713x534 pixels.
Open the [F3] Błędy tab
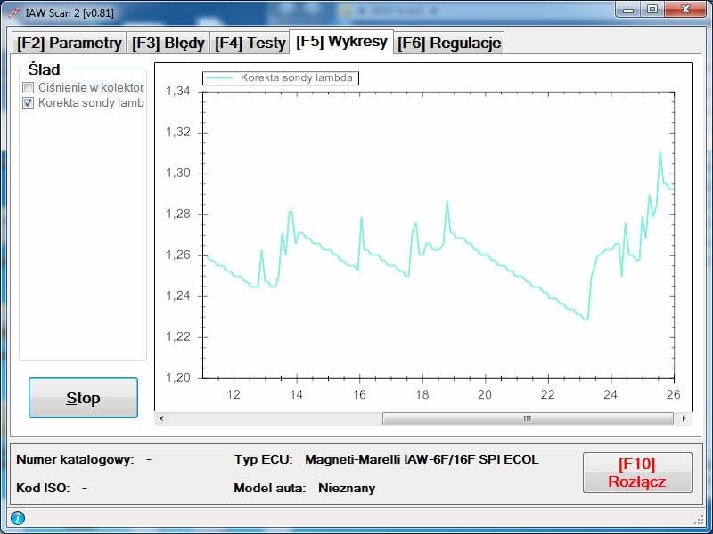click(x=168, y=43)
